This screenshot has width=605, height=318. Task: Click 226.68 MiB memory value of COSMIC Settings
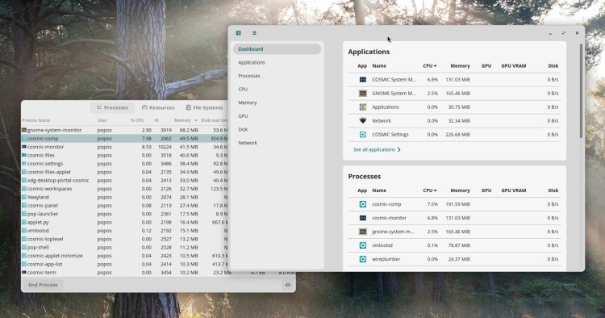pyautogui.click(x=457, y=135)
